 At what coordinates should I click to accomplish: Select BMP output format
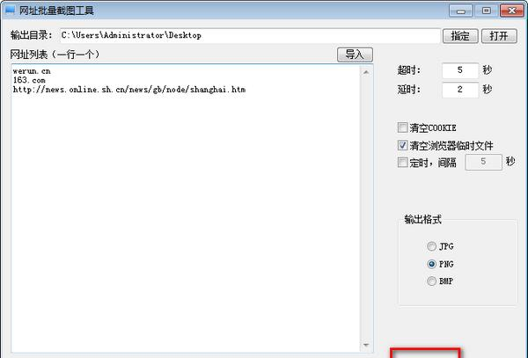(431, 281)
